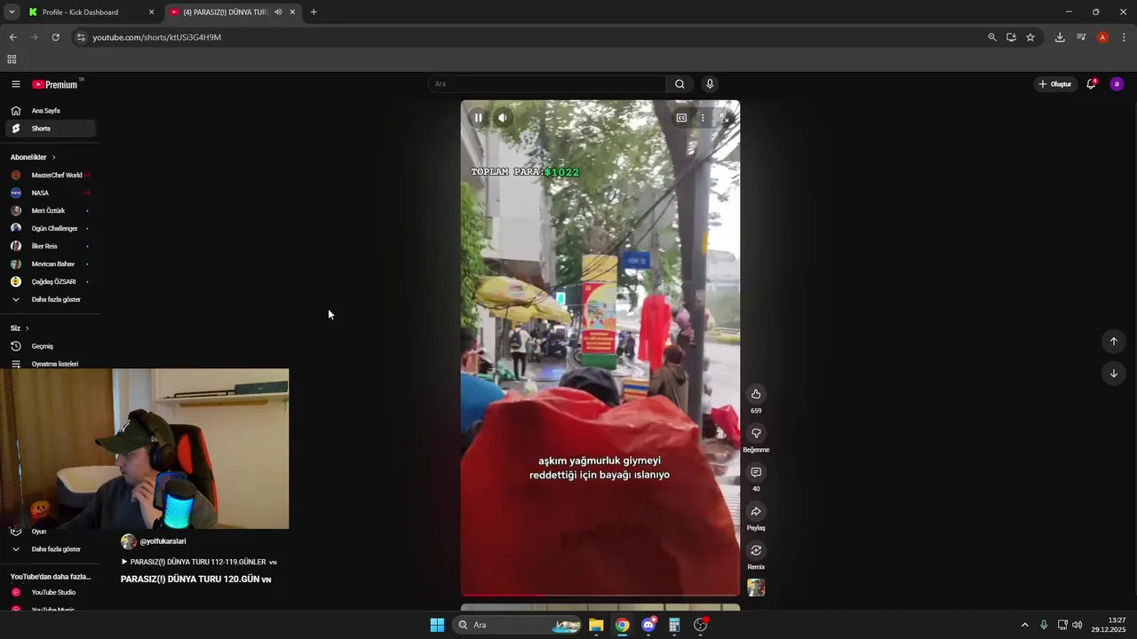The width and height of the screenshot is (1137, 639).
Task: Open Mert Öztürk channel
Action: pos(50,210)
